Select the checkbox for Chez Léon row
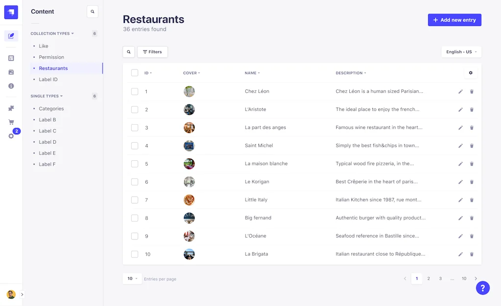 click(135, 91)
